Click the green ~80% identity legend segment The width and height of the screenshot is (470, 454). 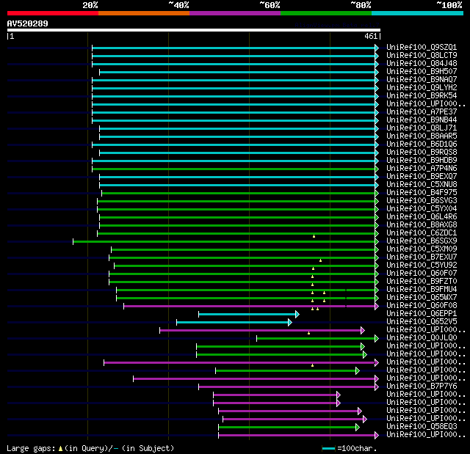click(x=326, y=13)
